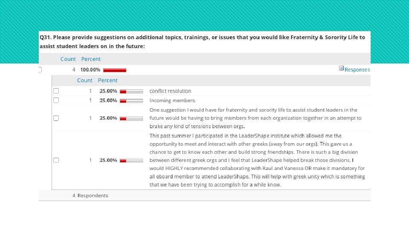This screenshot has height=230, width=409.
Task: Select the 'conflict resolution' response text
Action: click(x=170, y=91)
